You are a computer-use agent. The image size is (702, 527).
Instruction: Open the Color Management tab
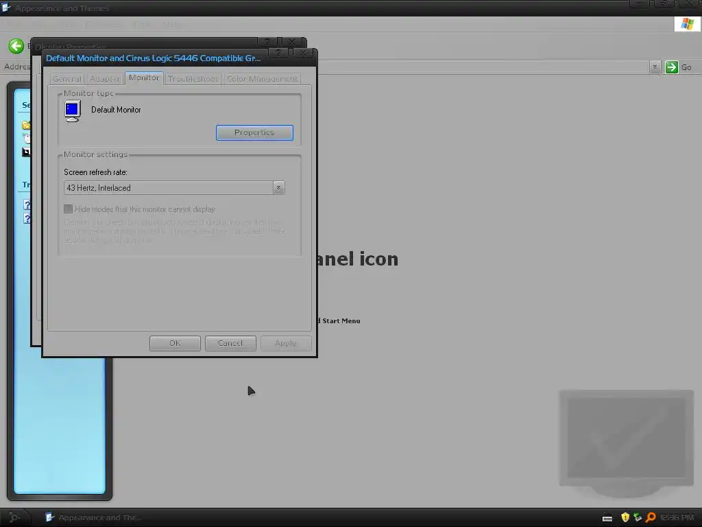click(x=263, y=79)
